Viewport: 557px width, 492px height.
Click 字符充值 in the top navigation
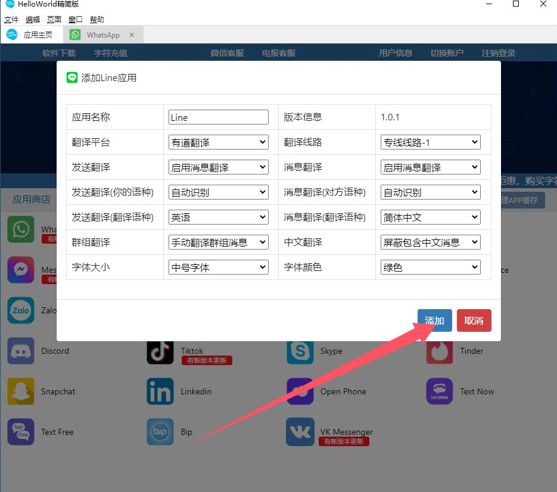click(x=110, y=53)
